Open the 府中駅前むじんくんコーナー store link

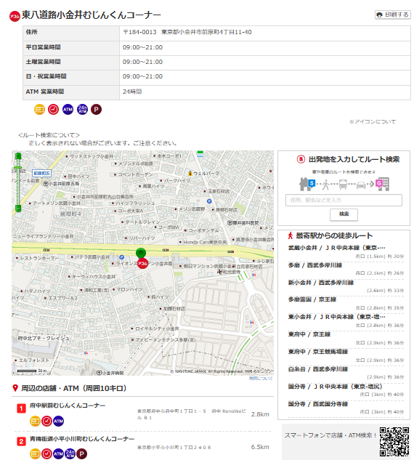pos(68,405)
